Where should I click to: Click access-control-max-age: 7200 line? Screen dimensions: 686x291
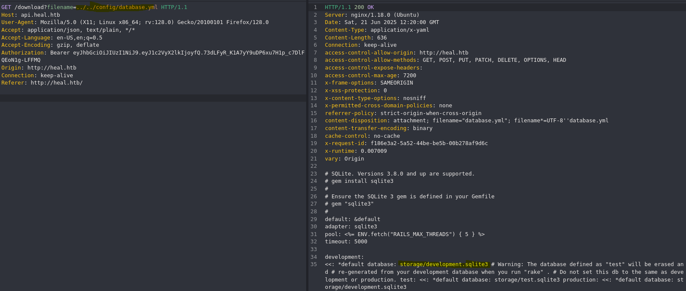click(x=370, y=76)
